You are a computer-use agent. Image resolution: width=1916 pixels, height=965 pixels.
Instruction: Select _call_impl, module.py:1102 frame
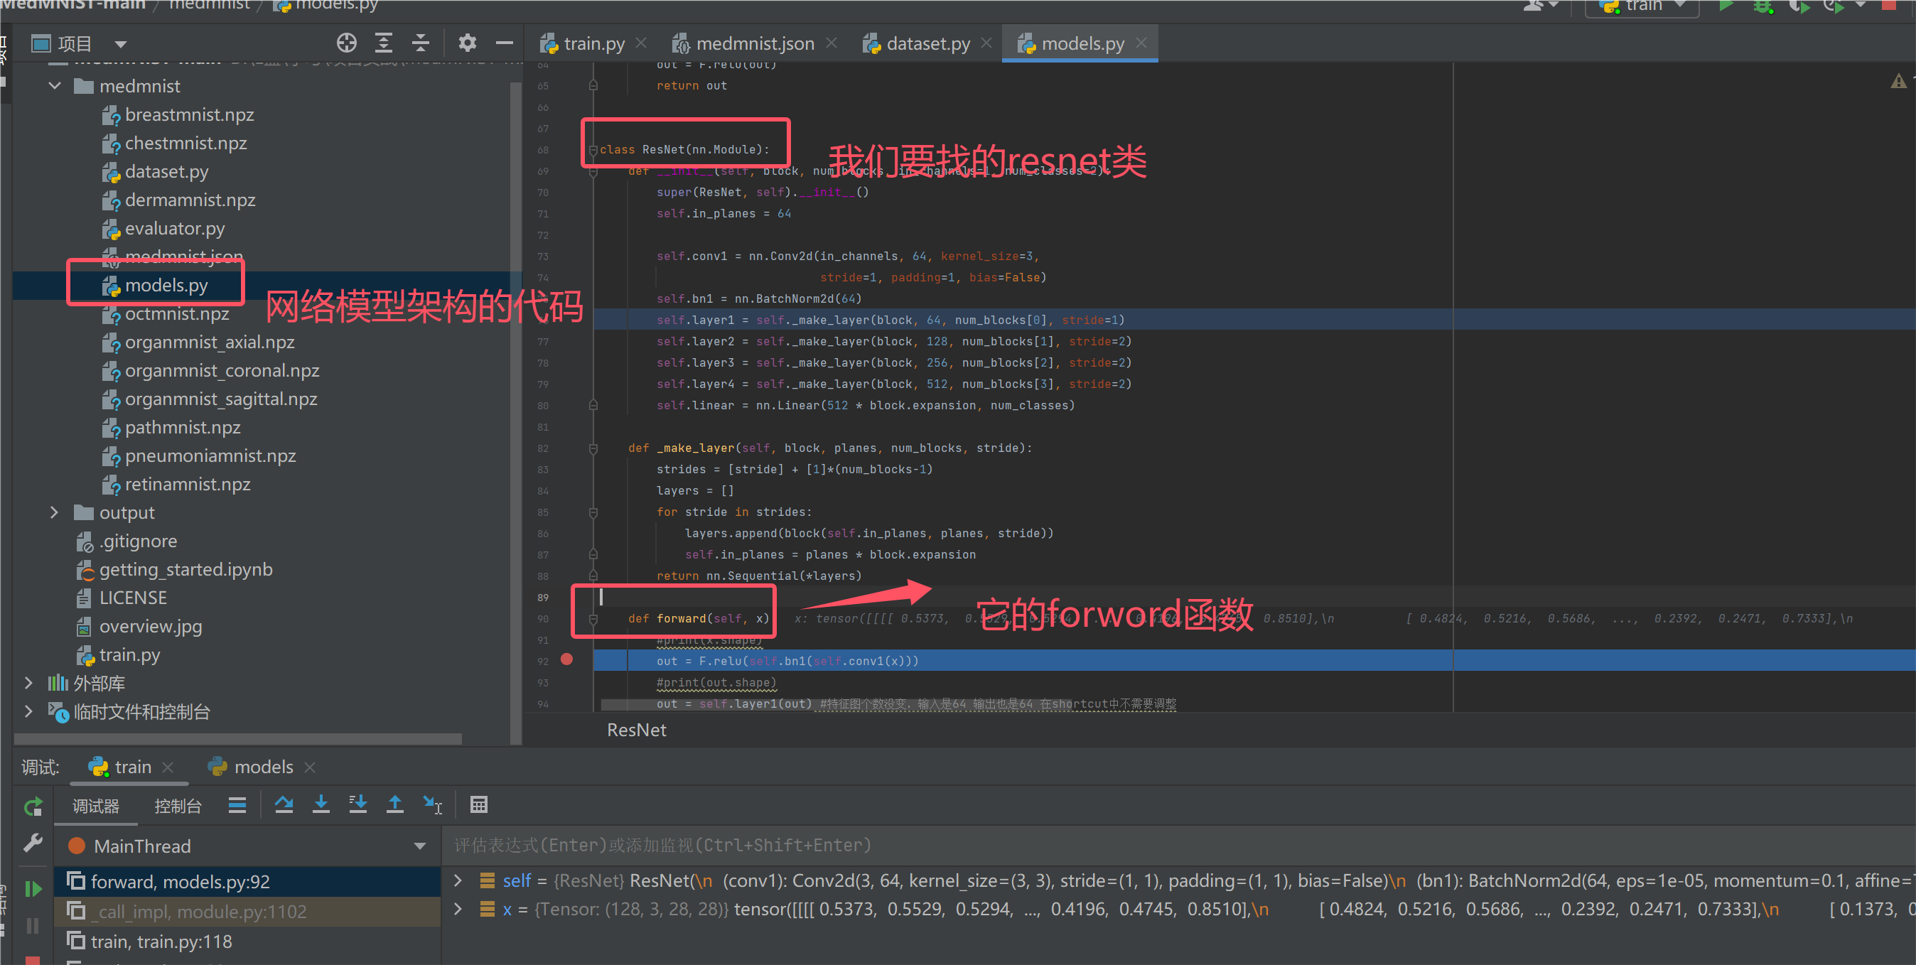click(x=248, y=911)
